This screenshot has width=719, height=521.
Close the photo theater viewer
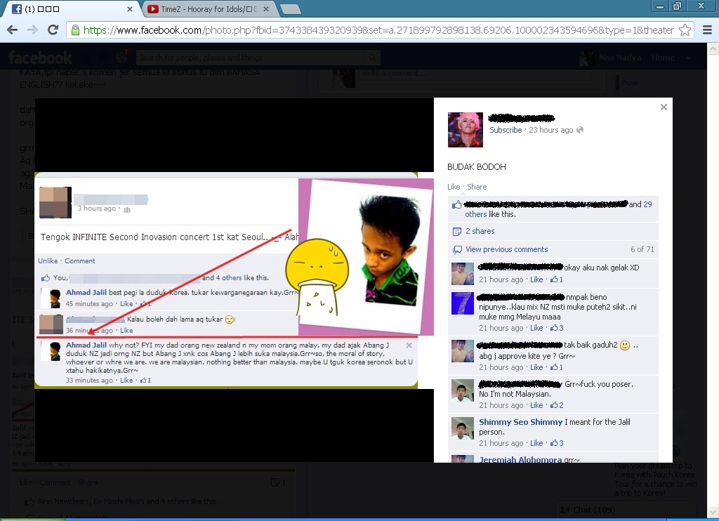[x=664, y=107]
